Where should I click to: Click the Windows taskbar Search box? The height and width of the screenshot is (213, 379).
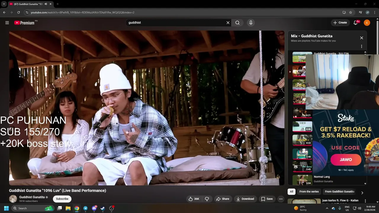click(x=33, y=208)
